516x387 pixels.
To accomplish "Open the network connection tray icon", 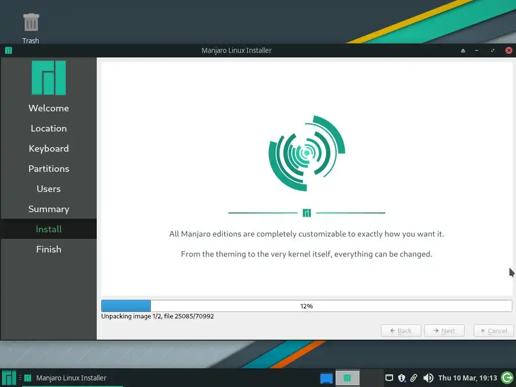I will (390, 378).
